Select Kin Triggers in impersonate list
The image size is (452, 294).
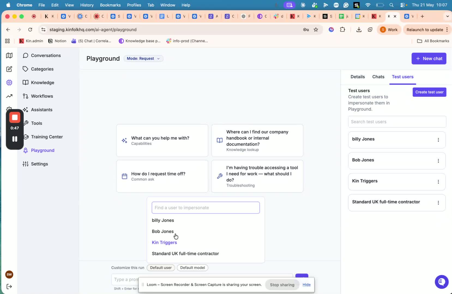pos(164,242)
